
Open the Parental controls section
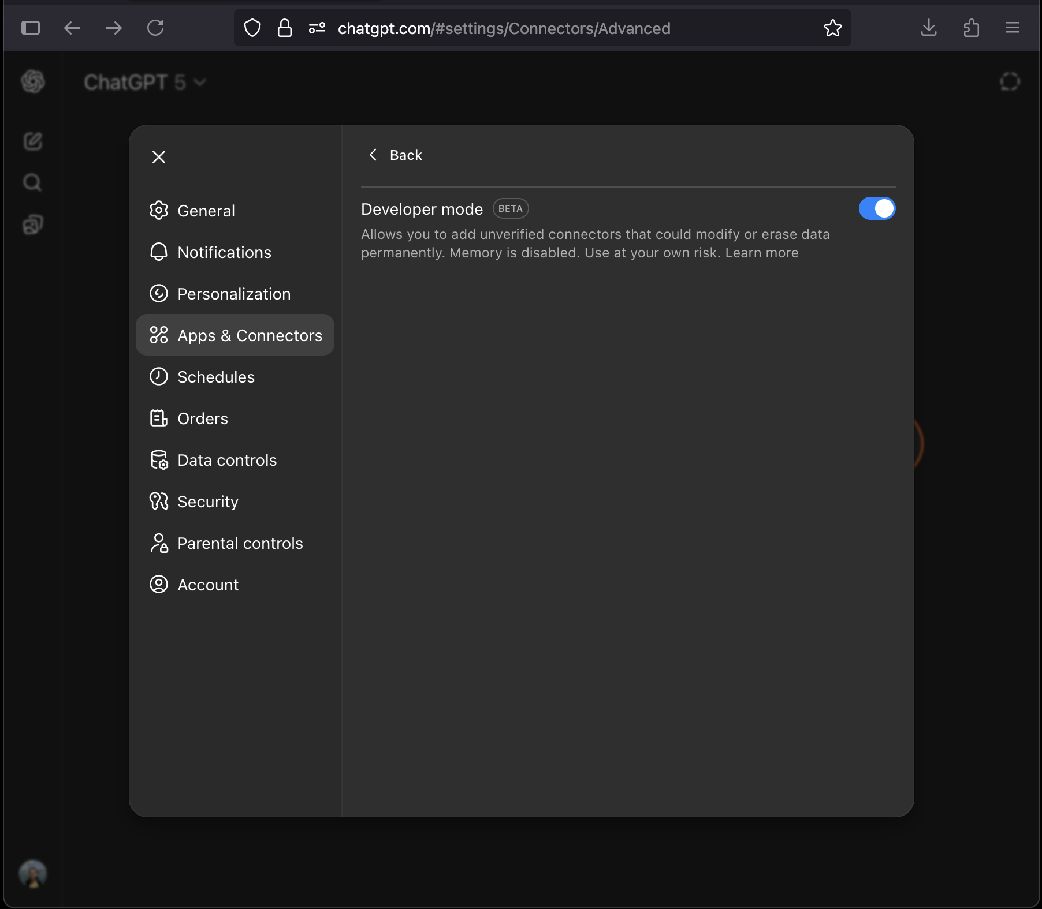click(240, 543)
